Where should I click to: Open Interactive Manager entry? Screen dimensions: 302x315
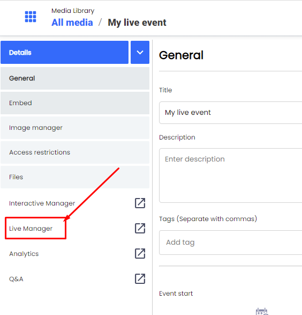point(42,203)
